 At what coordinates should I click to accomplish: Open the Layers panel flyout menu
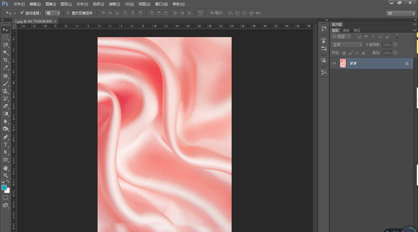[x=414, y=30]
